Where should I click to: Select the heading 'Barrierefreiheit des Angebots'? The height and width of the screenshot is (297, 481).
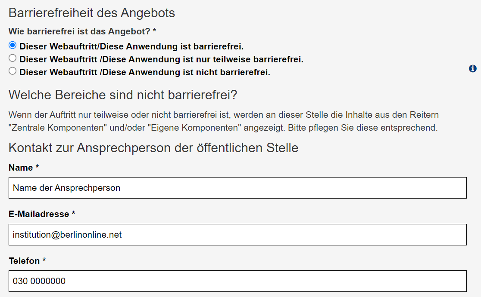92,12
